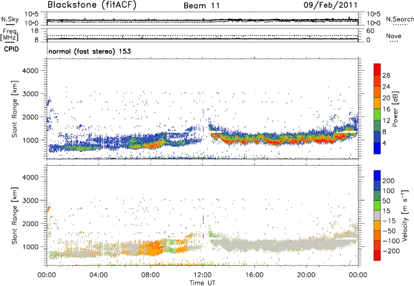Click the 'Nave' legend label

(394, 36)
